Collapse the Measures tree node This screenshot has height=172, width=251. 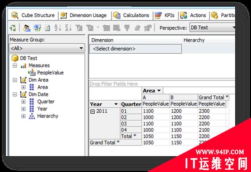[x=15, y=65]
